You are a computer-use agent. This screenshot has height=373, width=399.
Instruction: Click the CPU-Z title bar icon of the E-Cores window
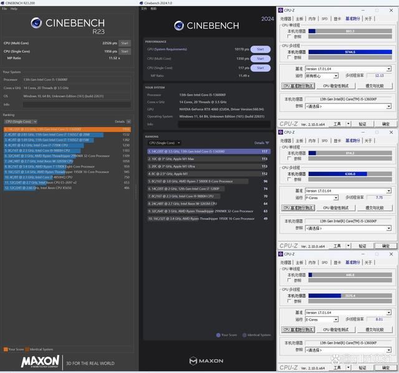281,254
